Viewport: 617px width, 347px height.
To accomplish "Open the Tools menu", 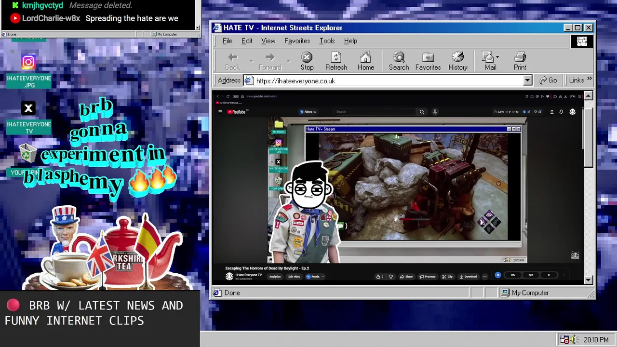I will coord(327,41).
